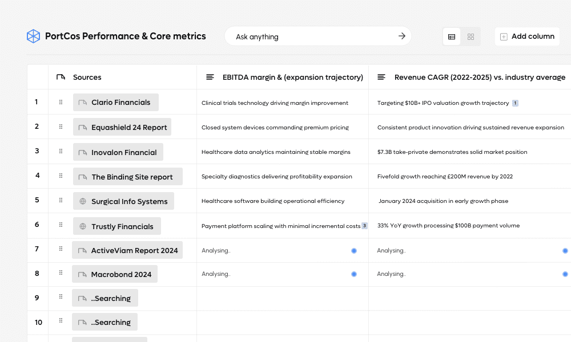Screen dimensions: 571x342
Task: Click the row number 10 cell
Action: pyautogui.click(x=38, y=323)
